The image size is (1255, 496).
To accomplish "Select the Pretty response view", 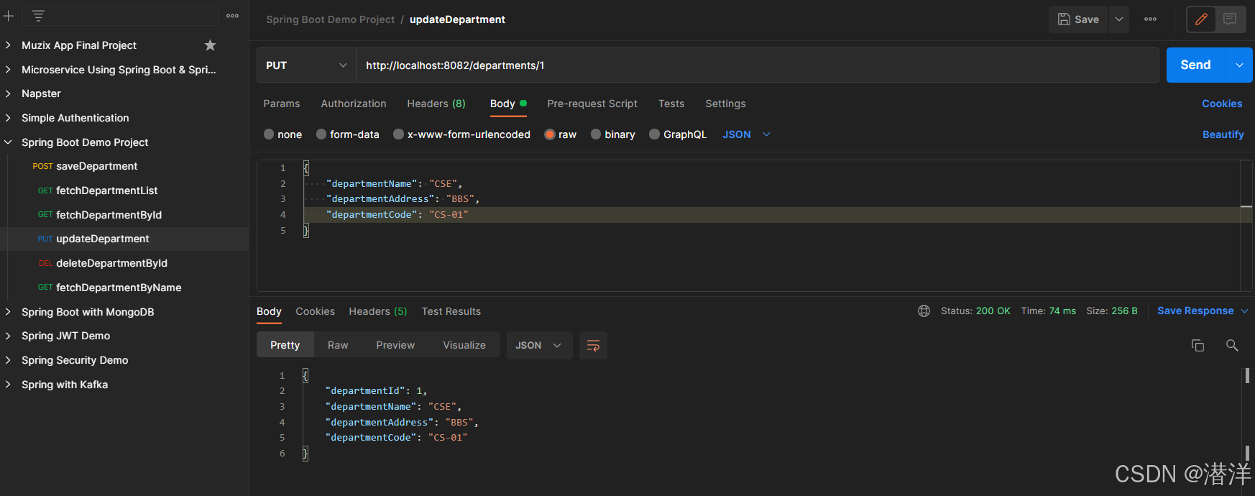I will coord(285,346).
